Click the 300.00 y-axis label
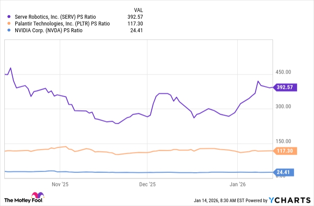This screenshot has height=206, width=314. coord(283,106)
